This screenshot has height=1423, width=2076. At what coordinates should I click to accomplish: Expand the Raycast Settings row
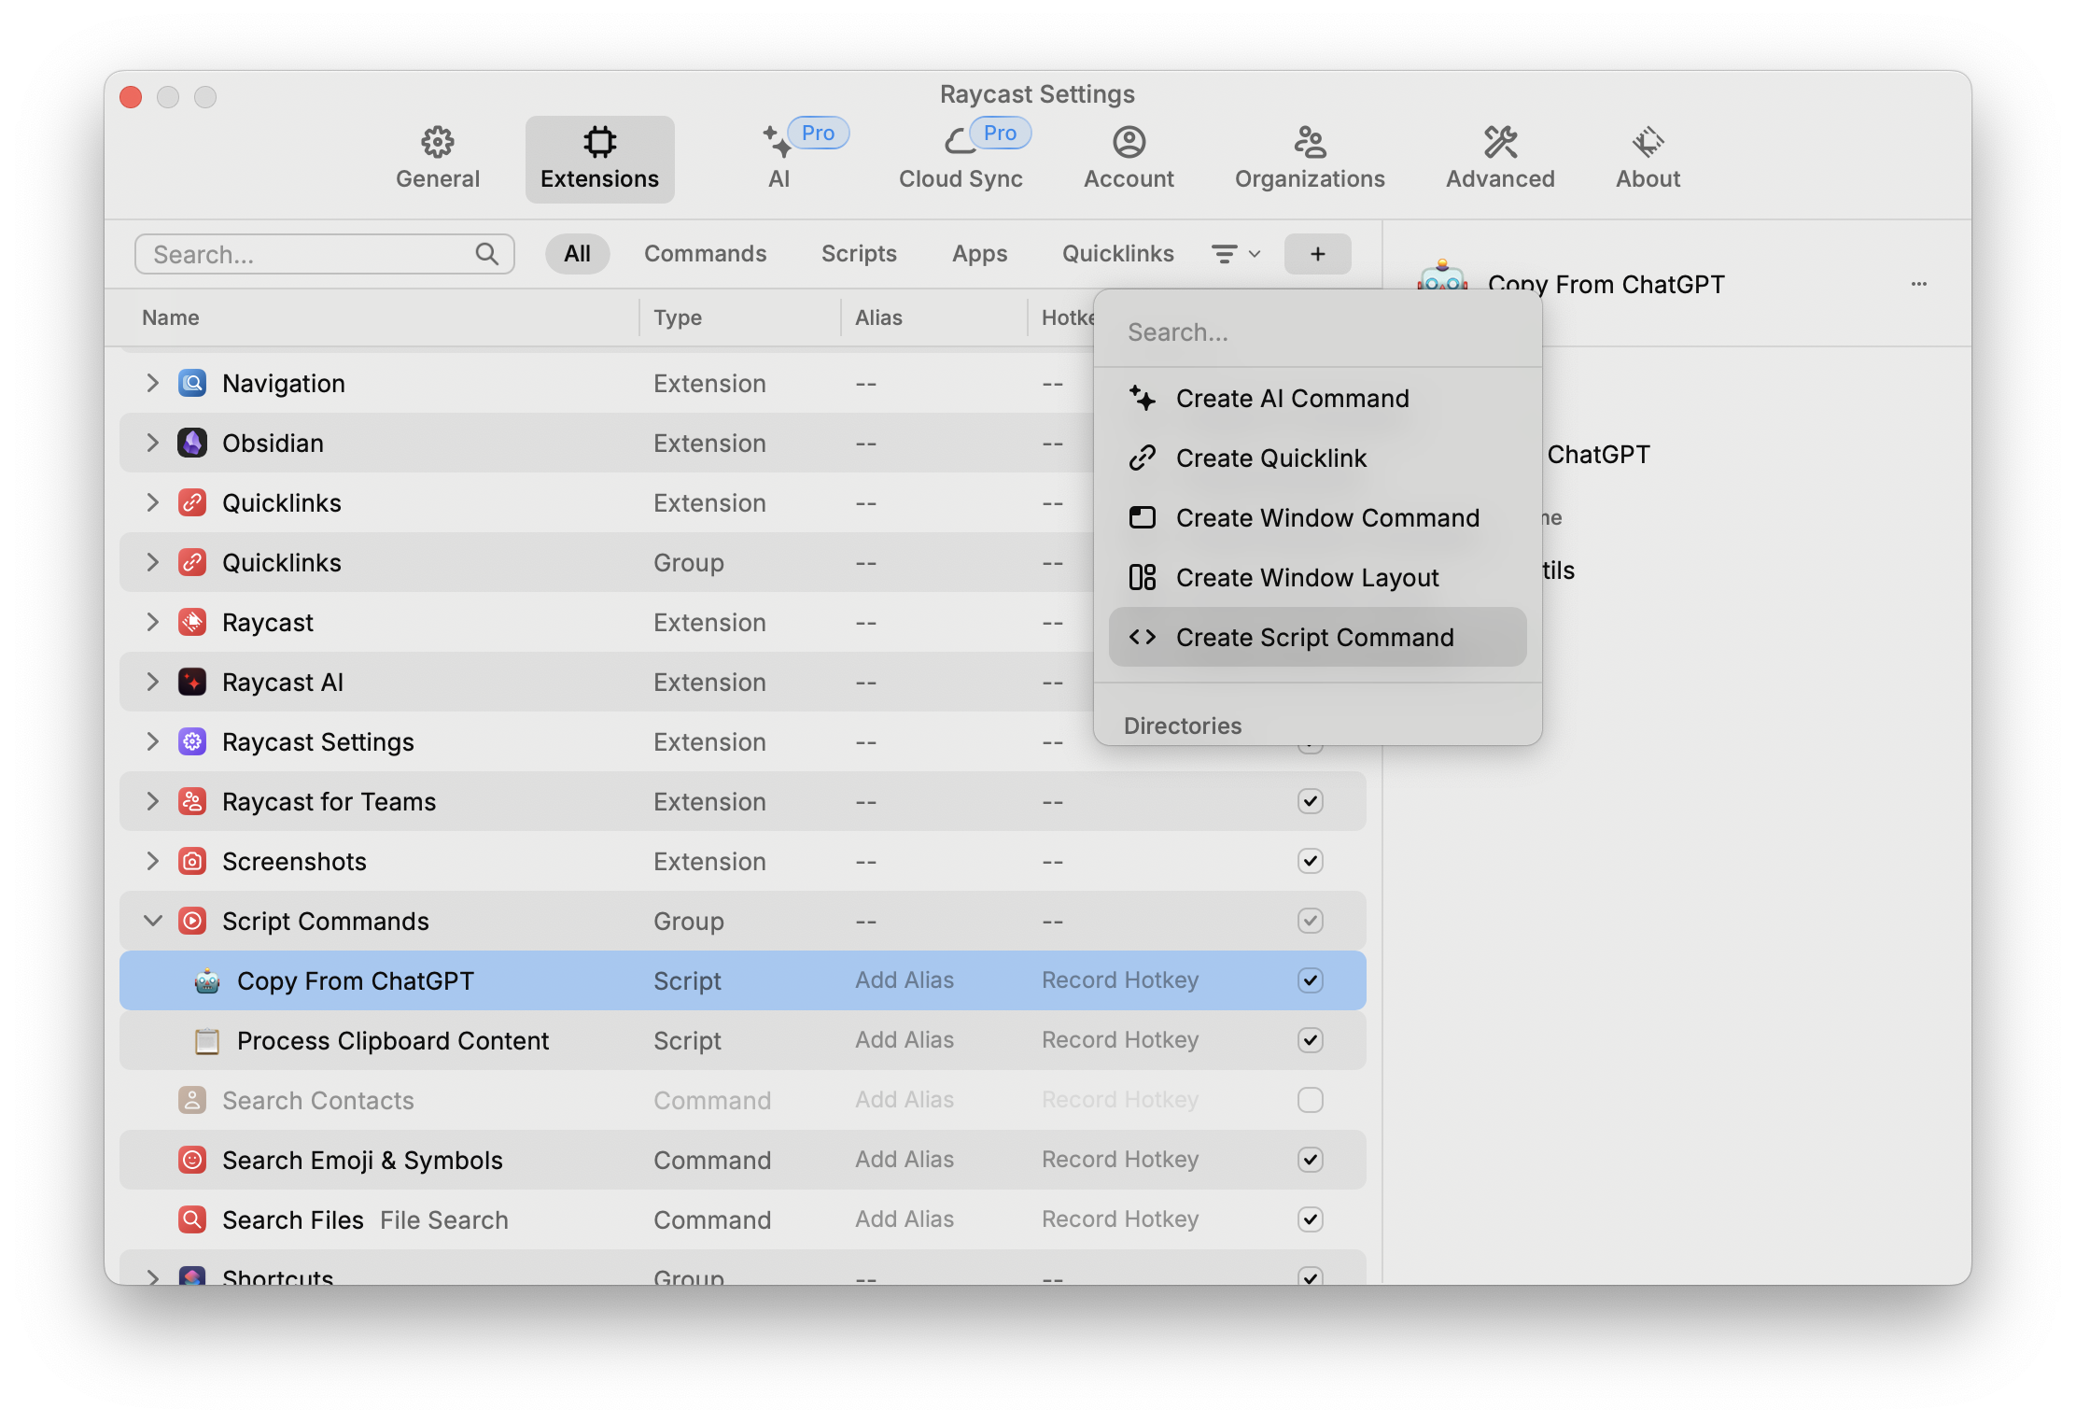(152, 742)
